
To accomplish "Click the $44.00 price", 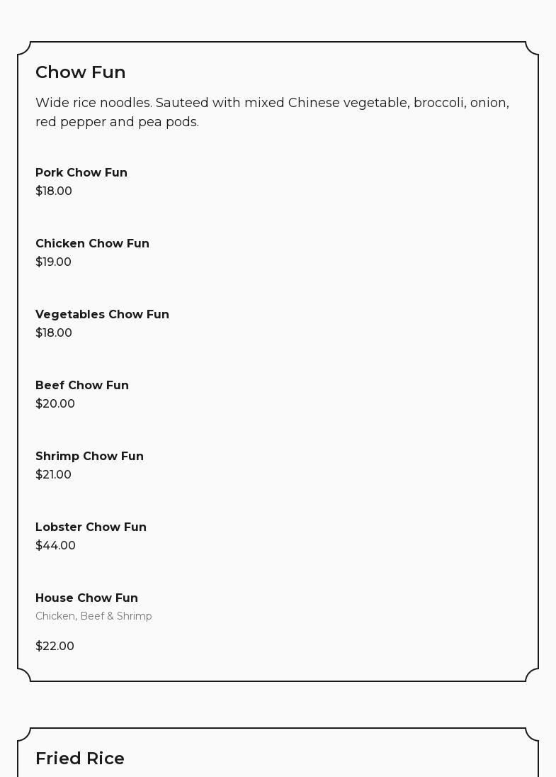I will [55, 546].
